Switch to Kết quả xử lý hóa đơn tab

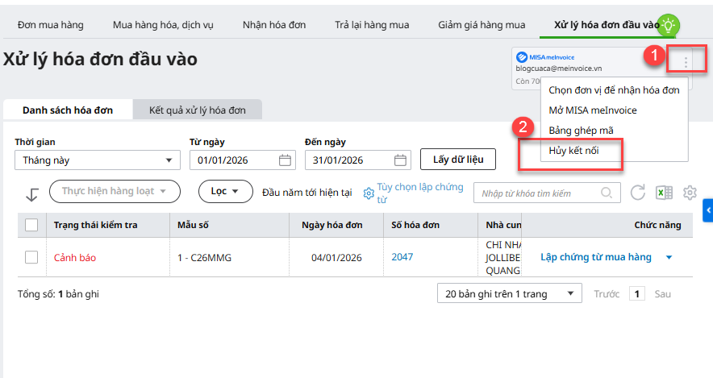(197, 110)
